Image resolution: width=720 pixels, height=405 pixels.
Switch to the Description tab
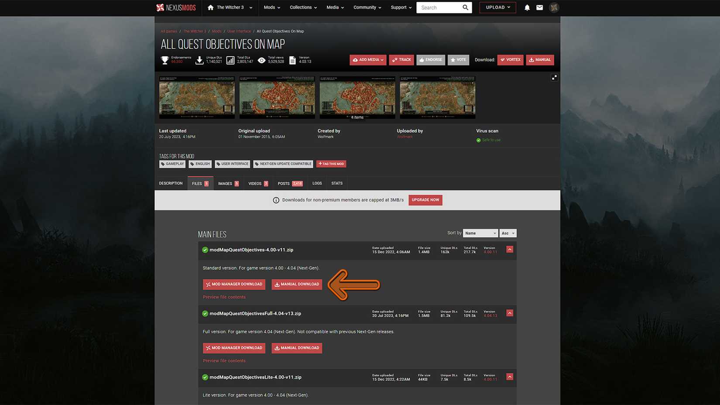pos(171,183)
